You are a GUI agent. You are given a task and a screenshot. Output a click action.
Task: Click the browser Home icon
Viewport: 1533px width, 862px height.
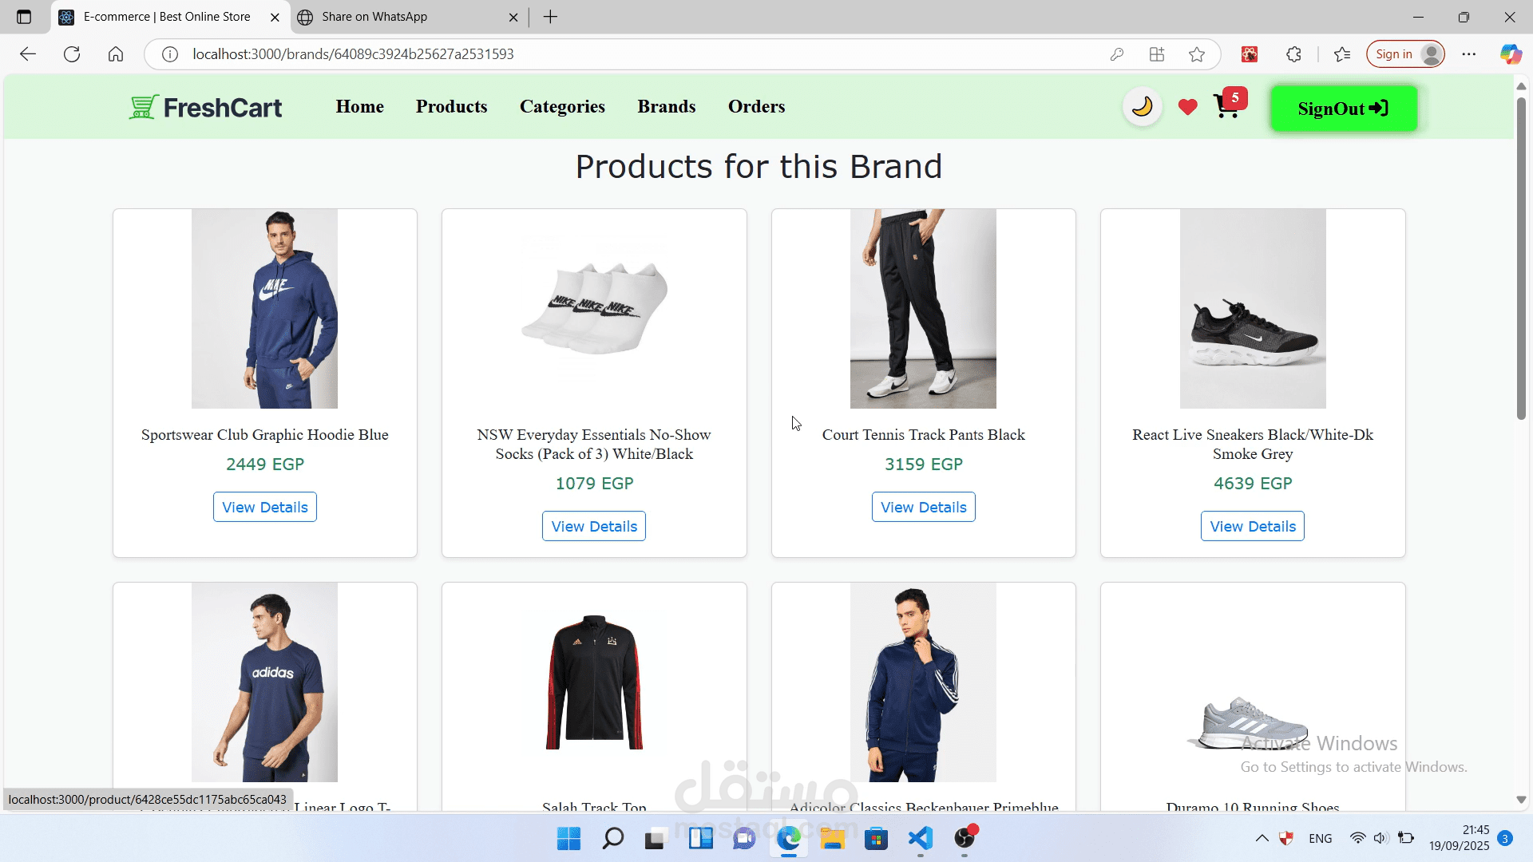pyautogui.click(x=116, y=54)
